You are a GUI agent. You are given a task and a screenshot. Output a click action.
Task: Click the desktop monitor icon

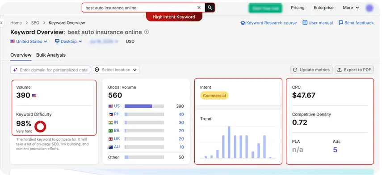[x=57, y=42]
